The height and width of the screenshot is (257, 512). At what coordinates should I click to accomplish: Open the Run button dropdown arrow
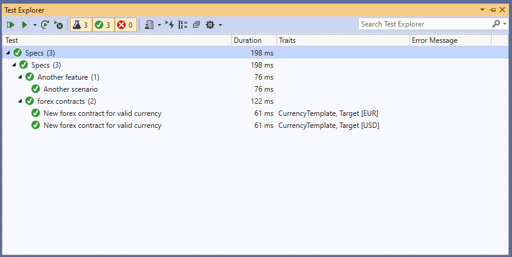(35, 25)
